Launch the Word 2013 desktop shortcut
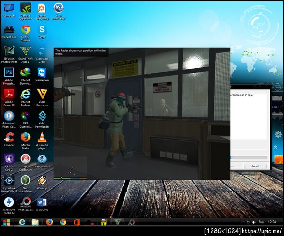Viewport: 284px width, 236px height. coord(42,204)
